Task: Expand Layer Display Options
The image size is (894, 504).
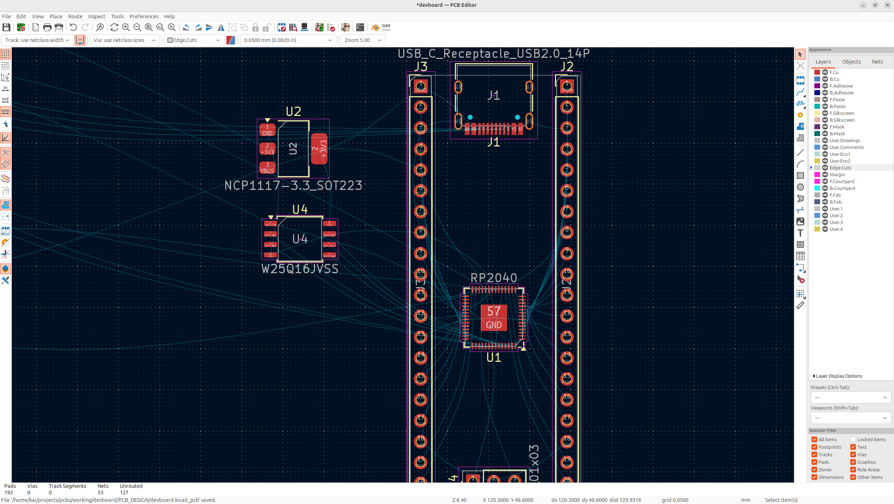Action: (x=838, y=376)
